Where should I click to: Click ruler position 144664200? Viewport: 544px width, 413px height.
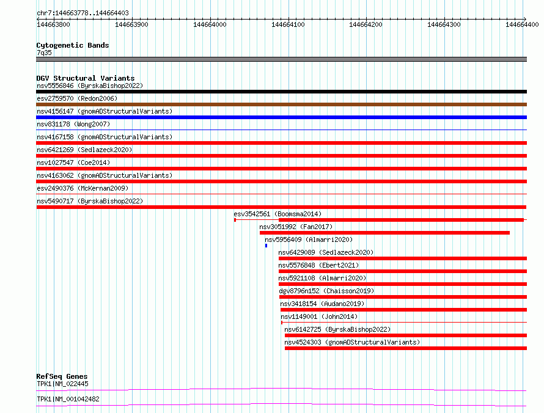point(366,24)
